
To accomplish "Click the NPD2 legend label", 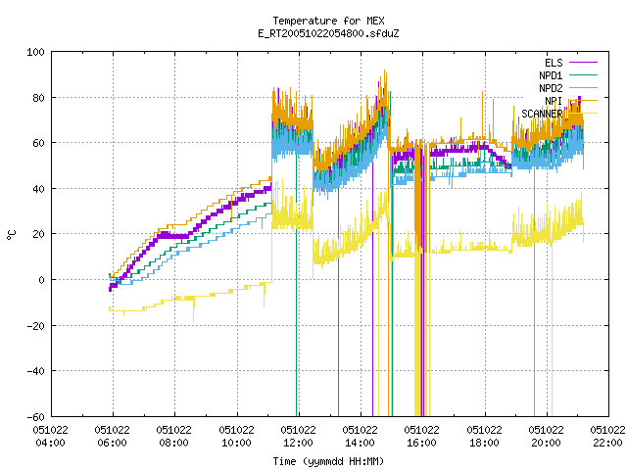I will click(551, 88).
